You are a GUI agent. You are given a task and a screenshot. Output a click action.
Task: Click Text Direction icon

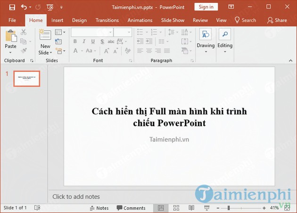pos(185,32)
